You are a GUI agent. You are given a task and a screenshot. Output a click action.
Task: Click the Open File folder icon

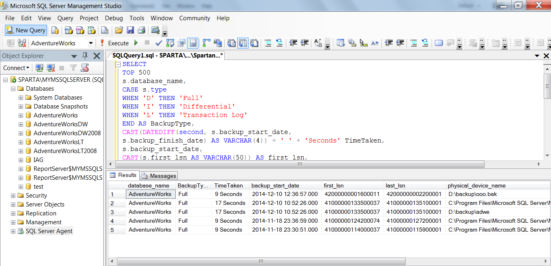click(x=119, y=30)
